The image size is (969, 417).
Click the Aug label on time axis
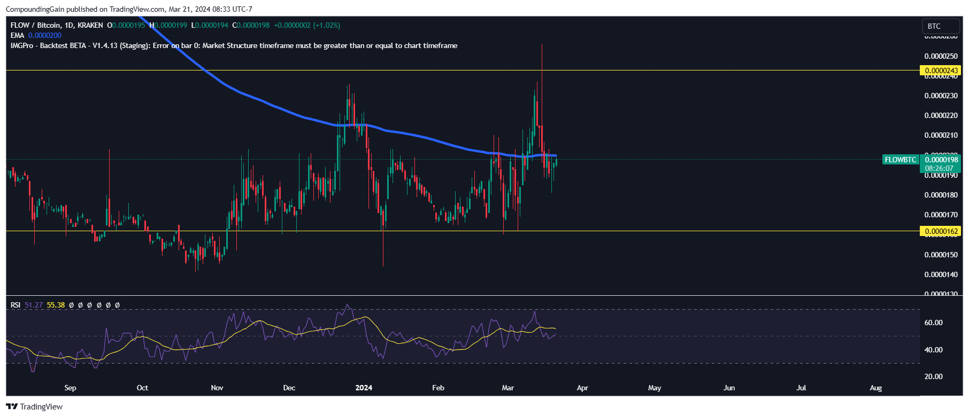[875, 388]
